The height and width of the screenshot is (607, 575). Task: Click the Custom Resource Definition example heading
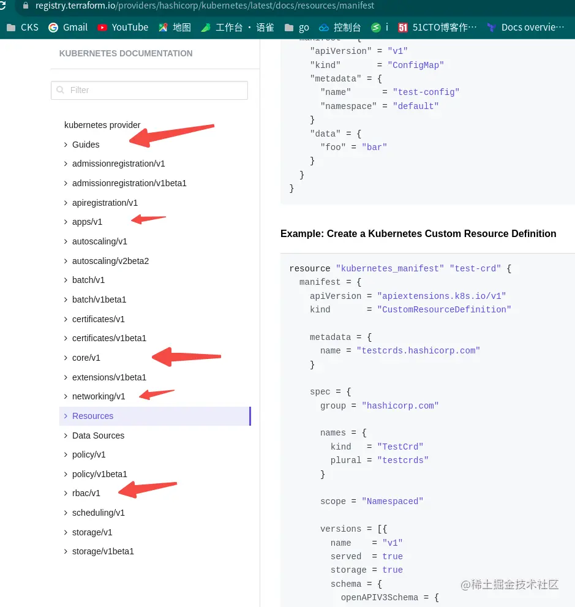[x=418, y=234]
